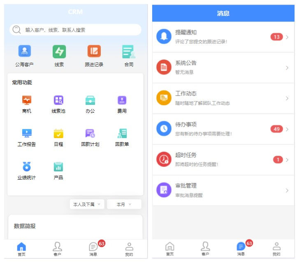The height and width of the screenshot is (263, 299).
Task: Expand 提醒通知 row chevron
Action: tap(287, 37)
